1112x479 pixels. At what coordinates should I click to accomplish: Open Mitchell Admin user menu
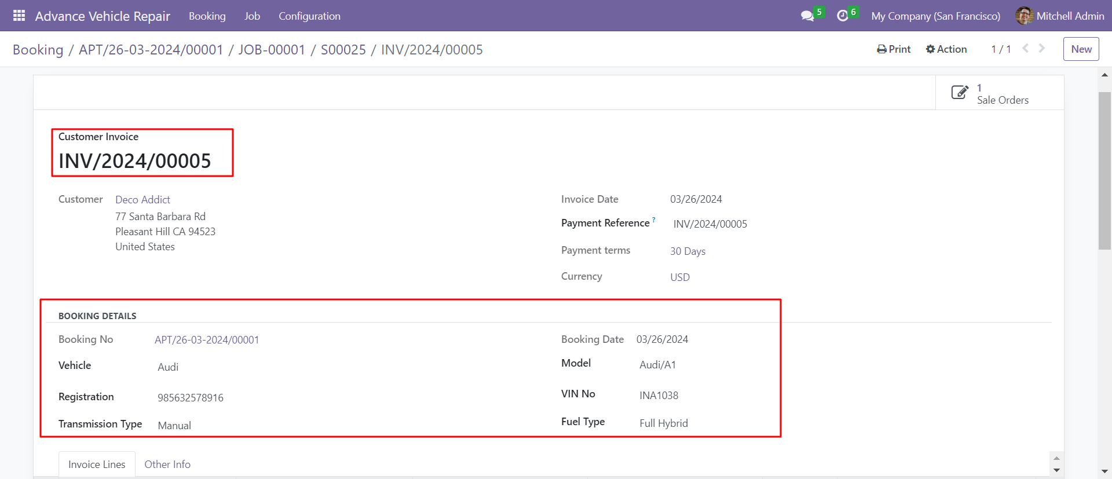point(1060,16)
